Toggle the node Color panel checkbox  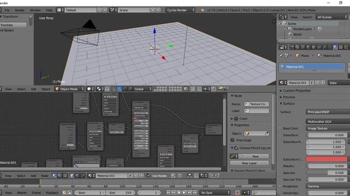coord(236,119)
